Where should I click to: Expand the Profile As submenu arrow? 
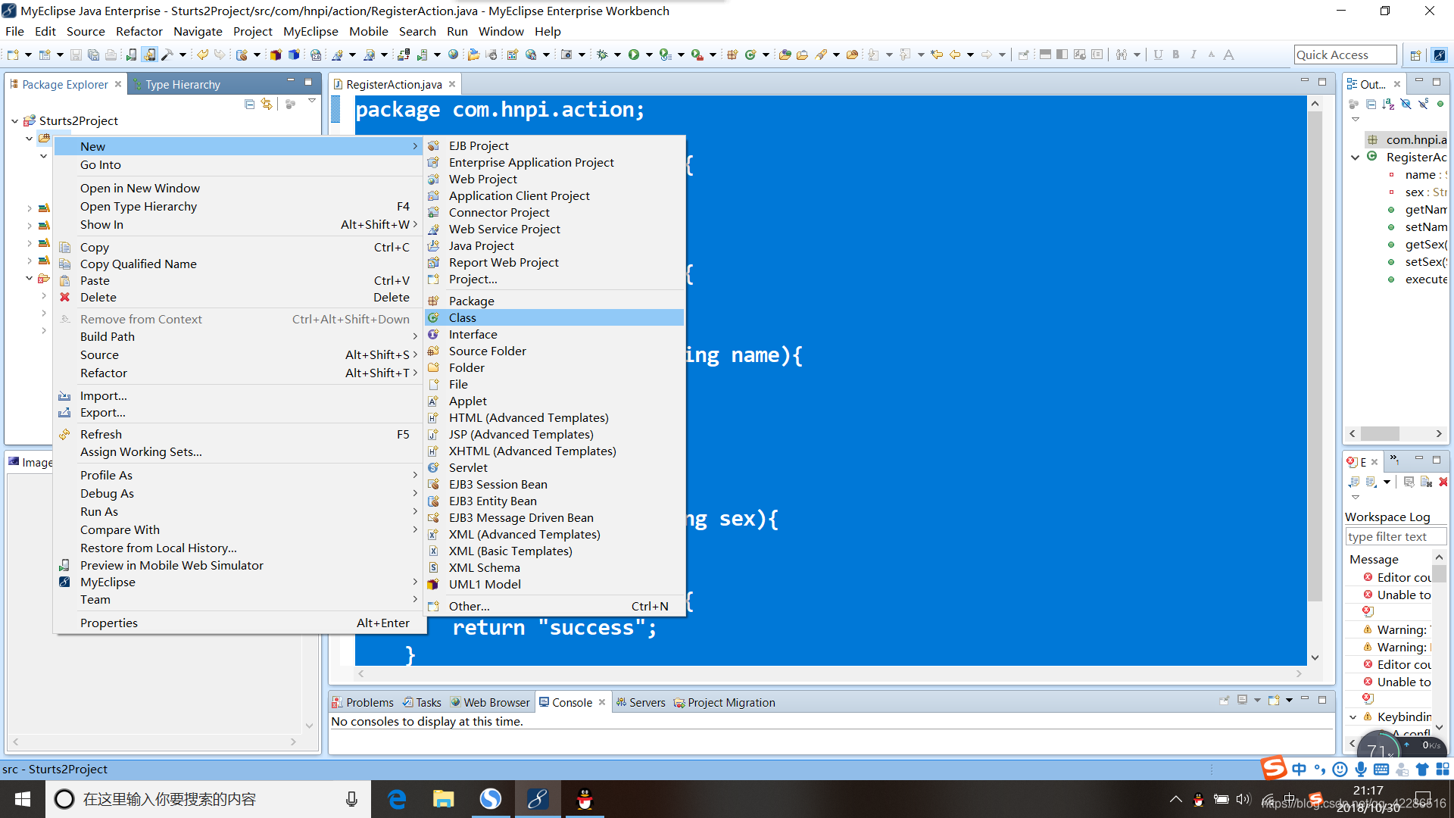click(x=415, y=475)
